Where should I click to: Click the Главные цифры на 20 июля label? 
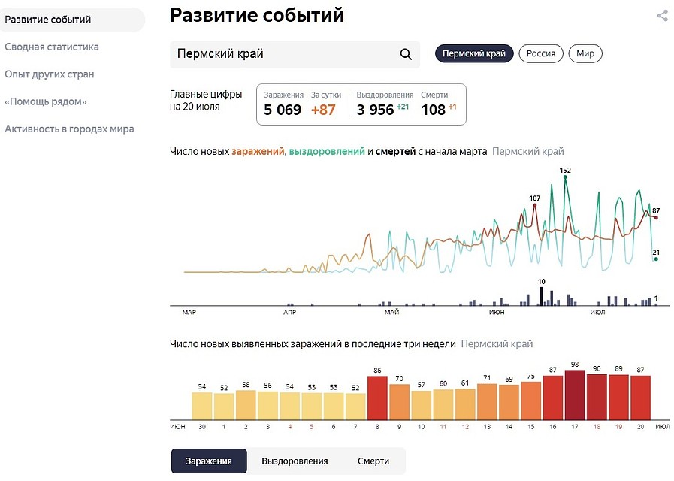click(x=206, y=100)
